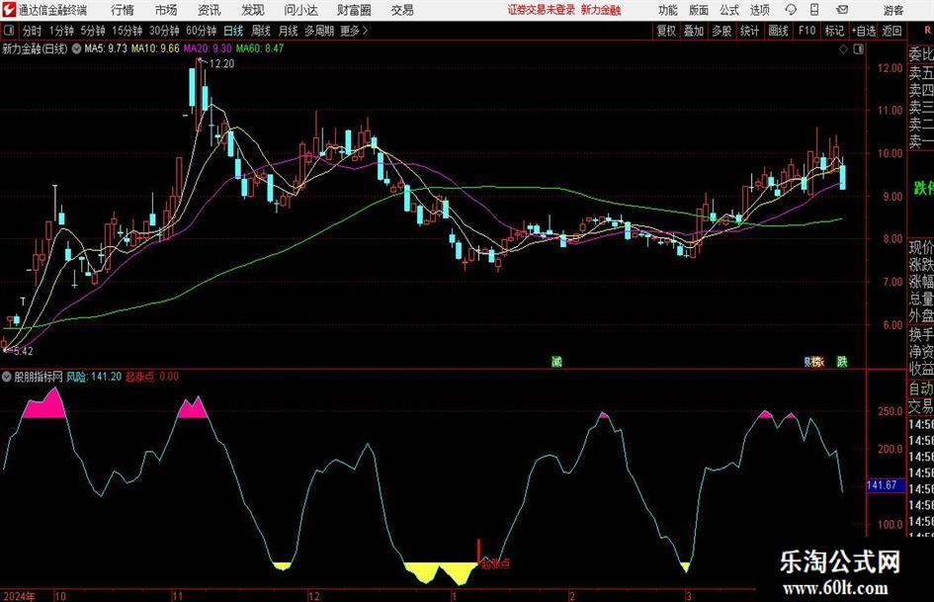
Task: Click the 141.67 highlighted axis value
Action: 885,485
